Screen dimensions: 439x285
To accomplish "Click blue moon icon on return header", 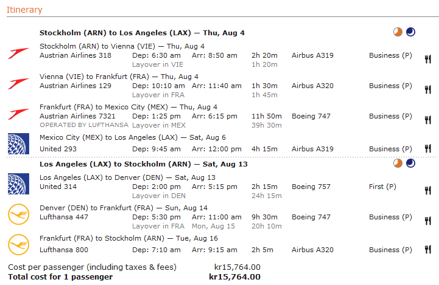I will pyautogui.click(x=411, y=163).
